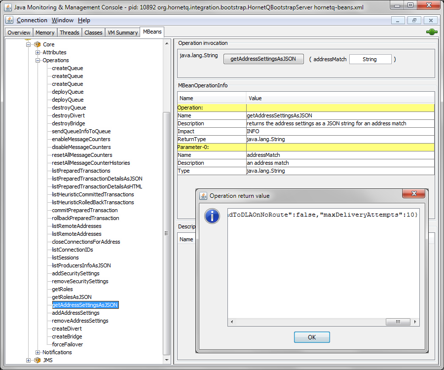Expand the Attributes tree node
This screenshot has height=370, width=444.
click(x=37, y=52)
